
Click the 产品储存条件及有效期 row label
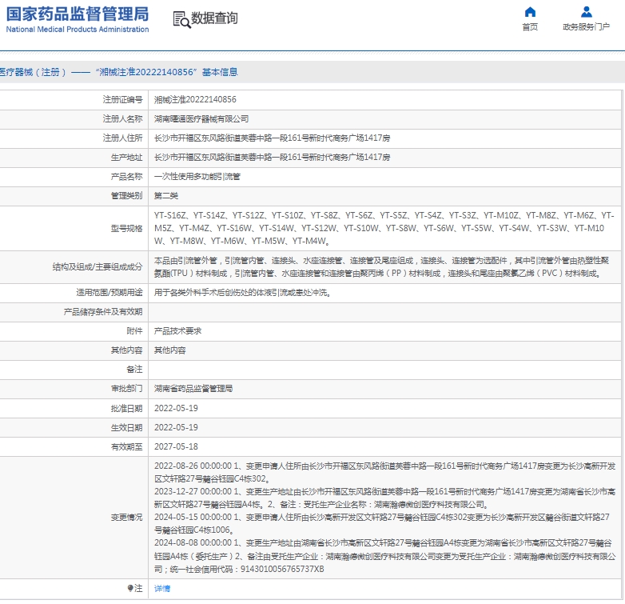click(x=103, y=311)
